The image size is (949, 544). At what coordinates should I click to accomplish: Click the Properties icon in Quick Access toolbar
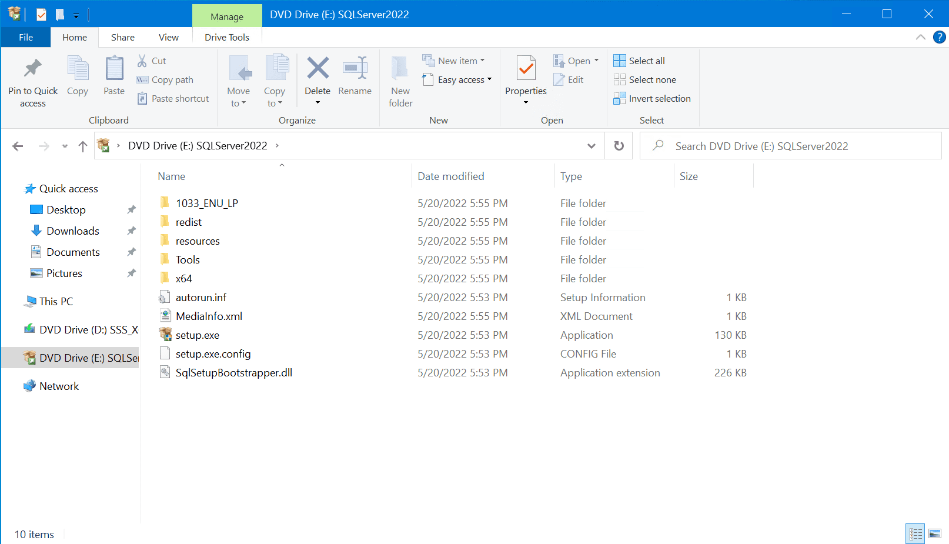41,14
